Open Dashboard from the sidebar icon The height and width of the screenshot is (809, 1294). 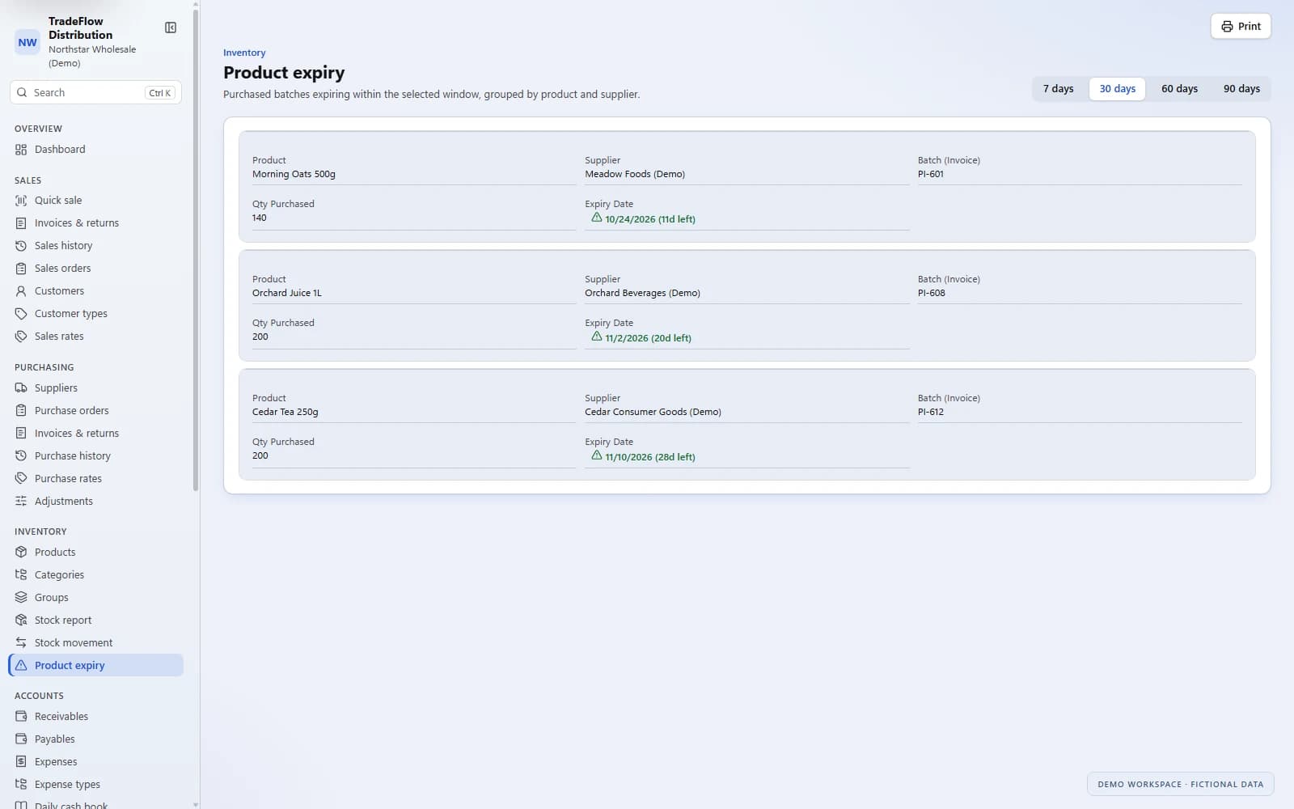(x=21, y=150)
